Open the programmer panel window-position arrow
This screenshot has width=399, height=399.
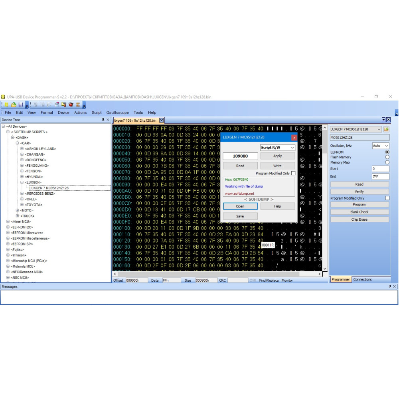point(384,120)
